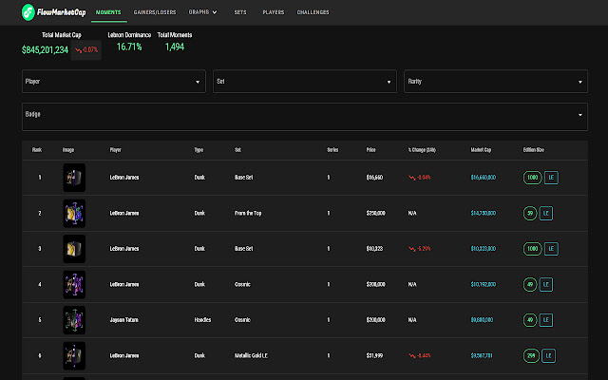
Task: Click LE badge in From the Top row
Action: click(x=546, y=213)
